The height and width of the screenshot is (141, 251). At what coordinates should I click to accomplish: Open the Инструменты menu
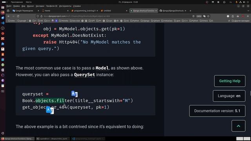tap(65, 6)
